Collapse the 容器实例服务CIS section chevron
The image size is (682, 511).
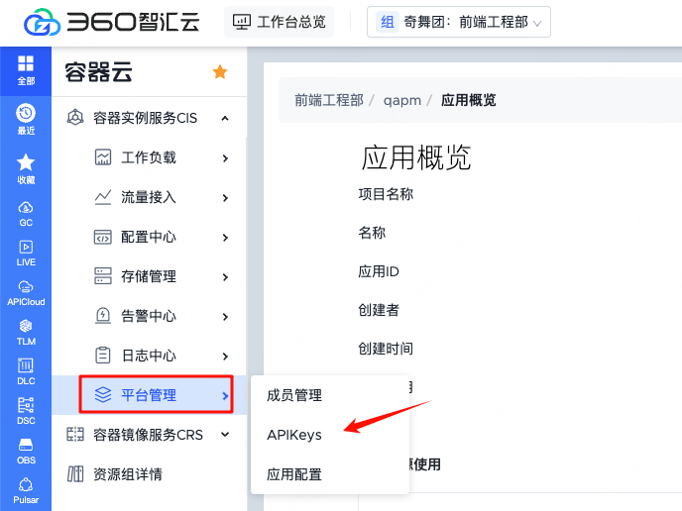225,118
